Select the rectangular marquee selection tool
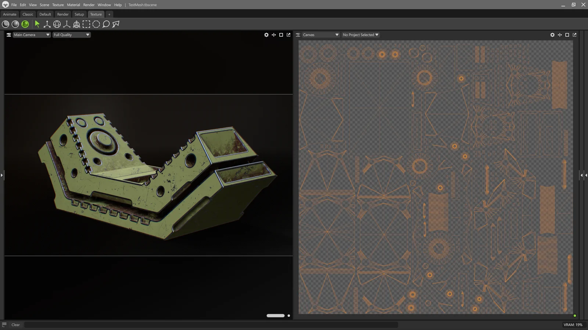 (x=87, y=24)
